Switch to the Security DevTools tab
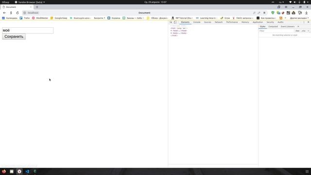Screen dimensions: 311x175 (270, 22)
